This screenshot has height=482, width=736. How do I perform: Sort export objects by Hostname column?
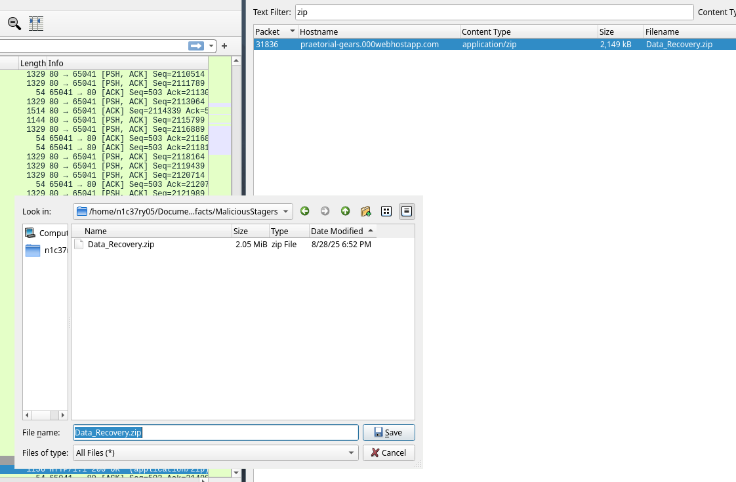tap(378, 31)
